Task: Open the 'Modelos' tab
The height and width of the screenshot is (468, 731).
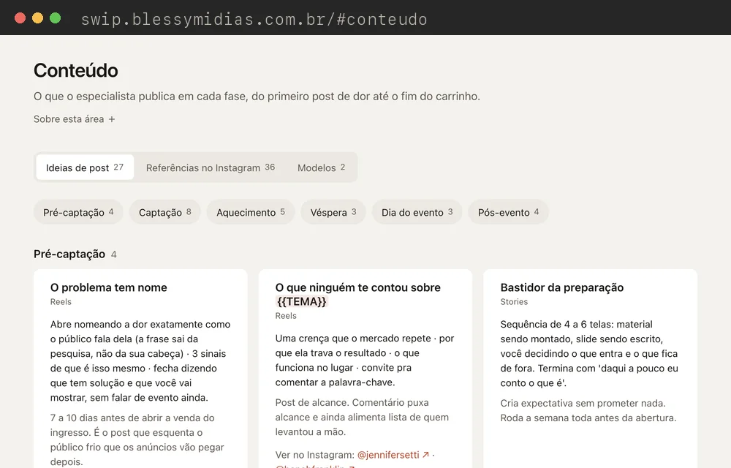Action: tap(321, 167)
